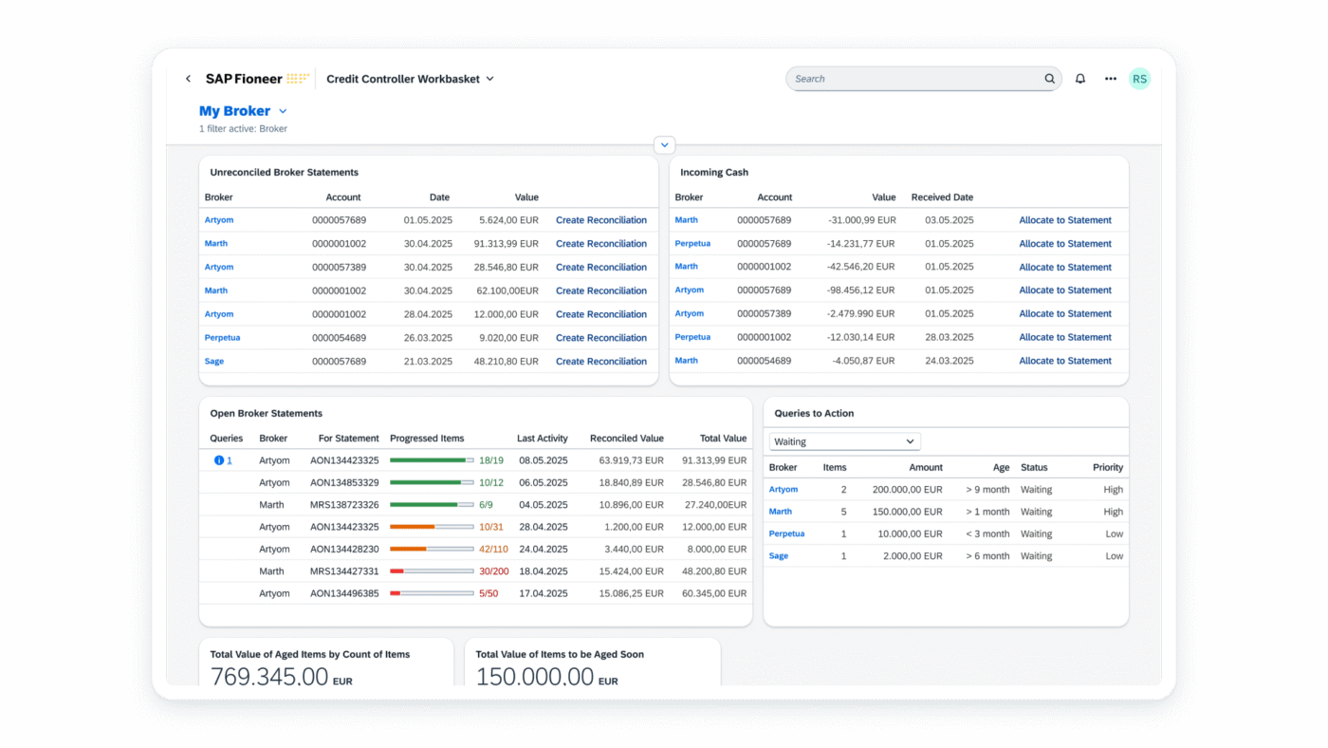This screenshot has width=1328, height=748.
Task: Click the yellow grid mark beside the logo
Action: [x=297, y=78]
